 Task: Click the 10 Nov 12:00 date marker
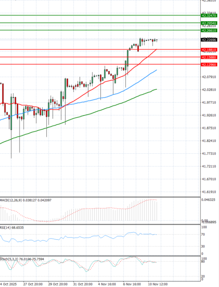(x=158, y=284)
